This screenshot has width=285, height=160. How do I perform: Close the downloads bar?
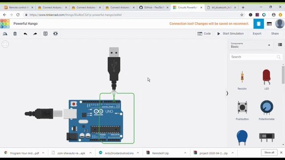(x=281, y=152)
